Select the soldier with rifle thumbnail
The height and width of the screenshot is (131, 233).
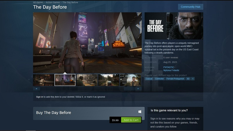click(87, 80)
